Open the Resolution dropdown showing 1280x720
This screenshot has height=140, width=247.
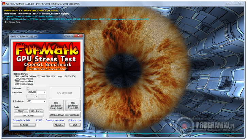tap(36, 92)
